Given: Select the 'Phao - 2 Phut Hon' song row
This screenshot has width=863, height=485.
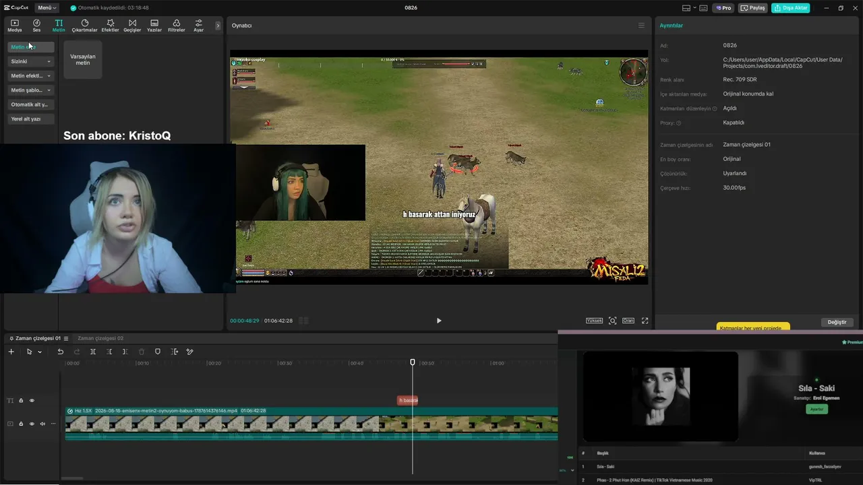Looking at the screenshot, I should point(720,480).
